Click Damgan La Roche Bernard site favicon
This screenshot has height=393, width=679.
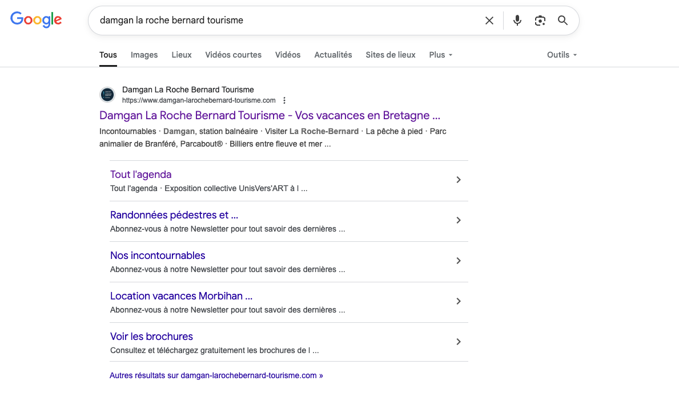click(x=107, y=95)
